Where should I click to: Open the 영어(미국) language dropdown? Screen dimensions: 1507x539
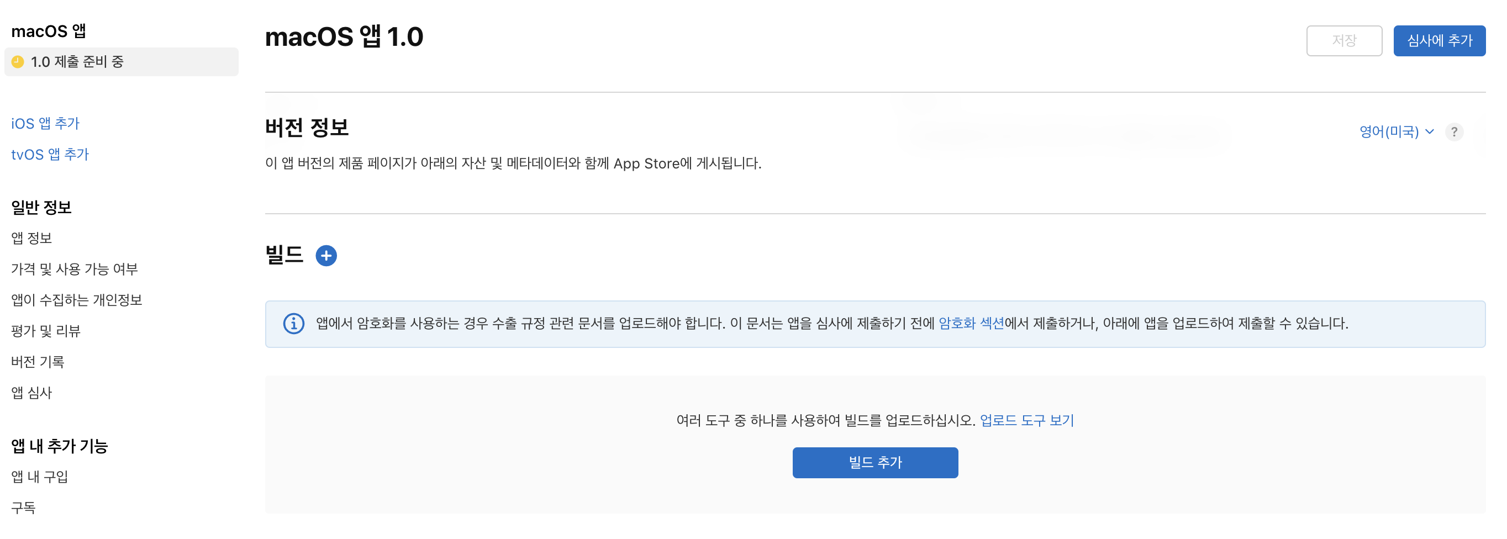click(1396, 132)
